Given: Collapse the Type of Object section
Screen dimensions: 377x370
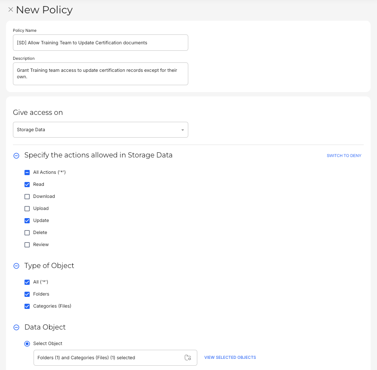Looking at the screenshot, I should coord(16,266).
